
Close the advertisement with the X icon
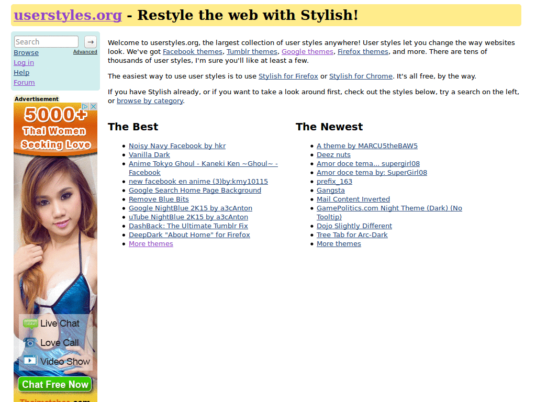(x=93, y=106)
